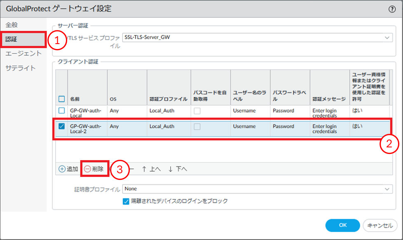
Task: Toggle 隔離されたデバイスのログインをブロック checkbox
Action: click(127, 201)
